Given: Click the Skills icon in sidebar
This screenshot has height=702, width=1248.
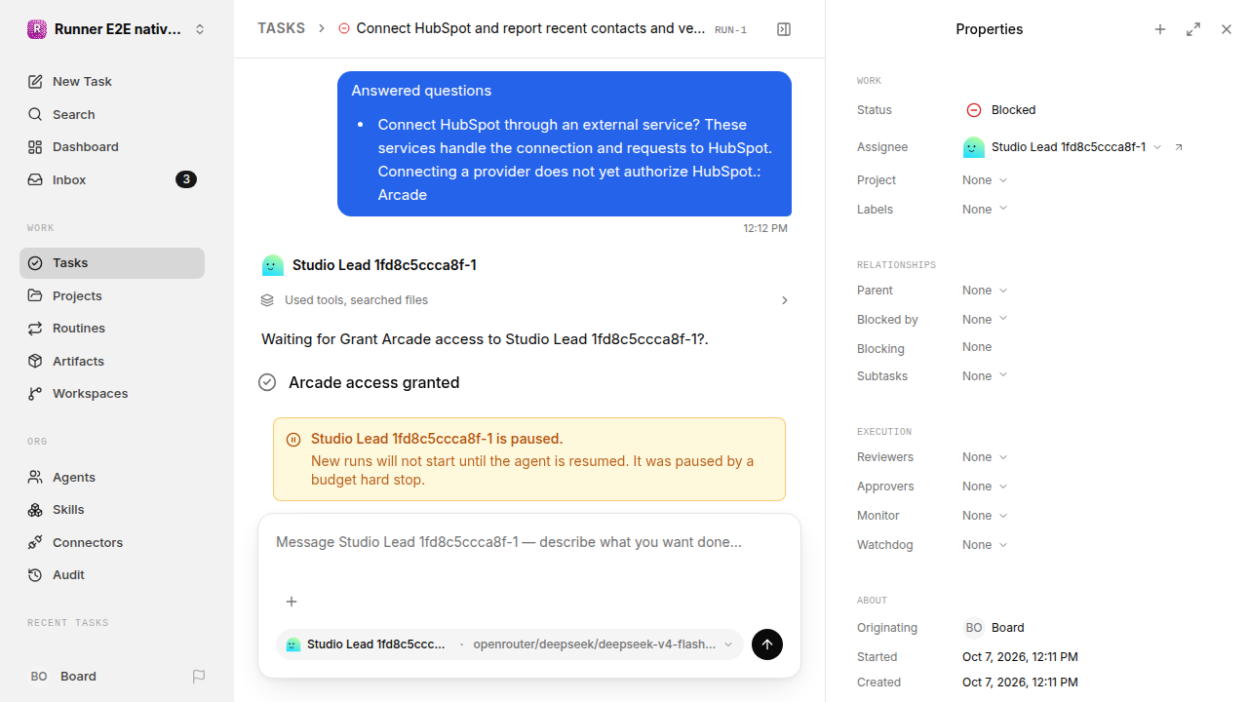Looking at the screenshot, I should coord(35,510).
